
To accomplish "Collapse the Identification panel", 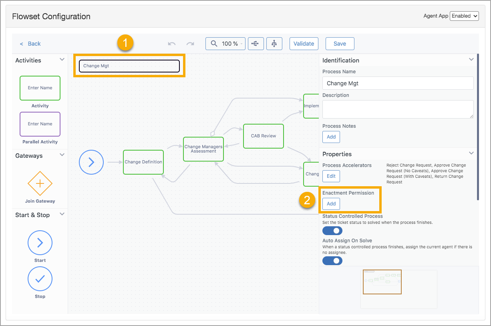I will click(x=471, y=60).
